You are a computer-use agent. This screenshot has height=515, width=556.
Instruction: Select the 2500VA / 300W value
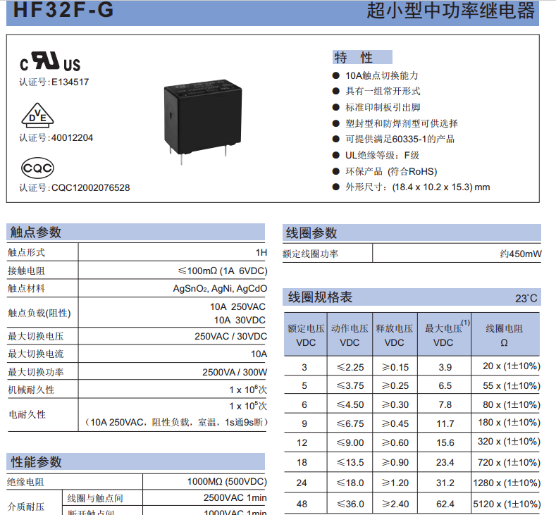[235, 372]
